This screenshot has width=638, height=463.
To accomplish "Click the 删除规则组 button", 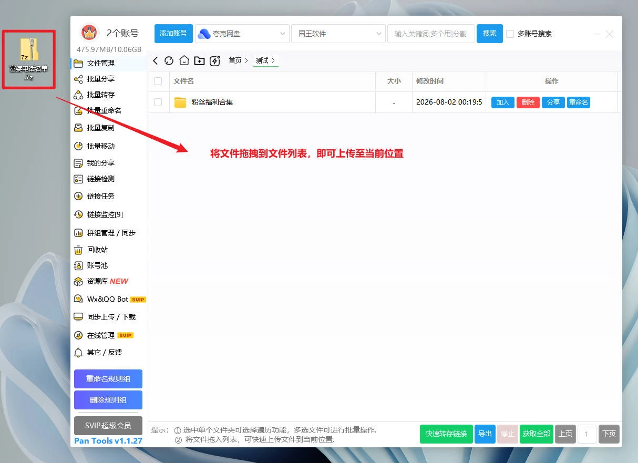I will (108, 400).
